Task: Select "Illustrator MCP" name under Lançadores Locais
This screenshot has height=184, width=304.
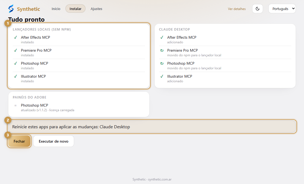Action: click(x=33, y=76)
